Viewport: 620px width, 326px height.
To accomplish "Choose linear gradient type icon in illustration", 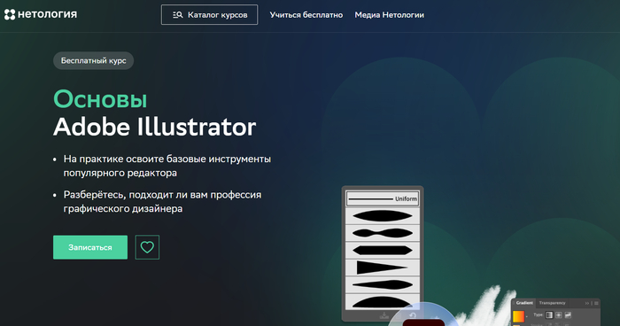I will click(549, 314).
